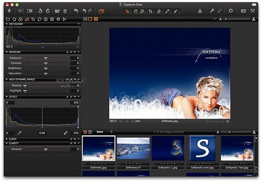This screenshot has height=182, width=262.
Task: Select the orange pointer cursor tool
Action: point(127,11)
